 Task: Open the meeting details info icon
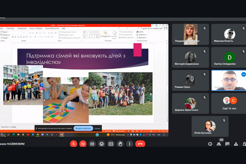coord(210,144)
